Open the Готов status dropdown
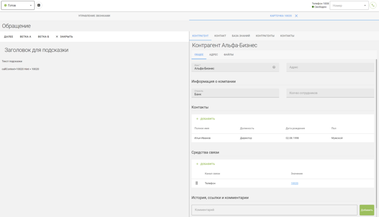The width and height of the screenshot is (379, 217). coord(18,5)
